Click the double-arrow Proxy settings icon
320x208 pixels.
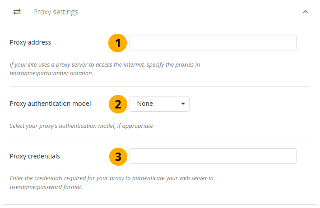click(x=17, y=12)
